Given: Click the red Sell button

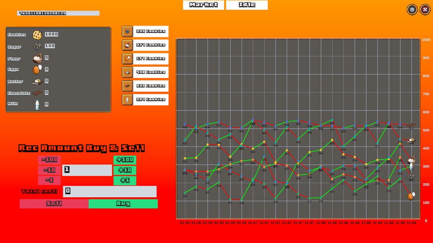Looking at the screenshot, I should tap(54, 204).
